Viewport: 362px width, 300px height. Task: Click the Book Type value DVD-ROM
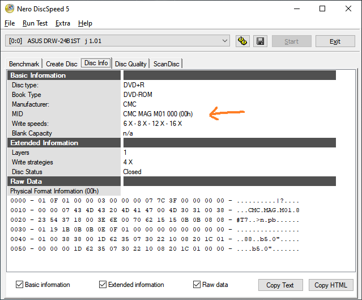138,95
